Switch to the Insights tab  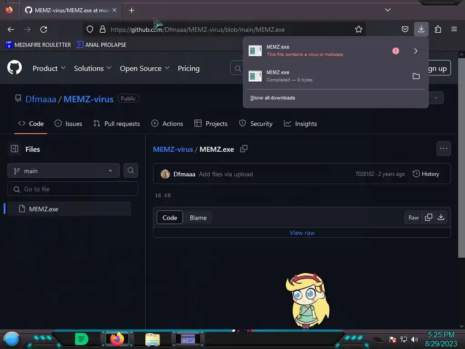click(300, 124)
